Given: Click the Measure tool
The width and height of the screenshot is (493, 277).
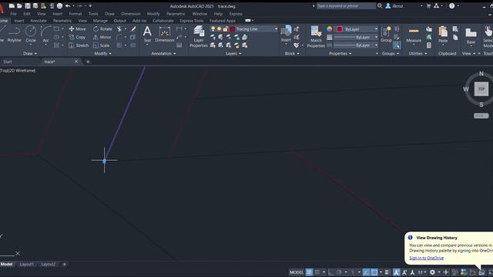Looking at the screenshot, I should tap(414, 34).
